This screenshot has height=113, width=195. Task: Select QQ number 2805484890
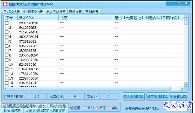[29, 55]
